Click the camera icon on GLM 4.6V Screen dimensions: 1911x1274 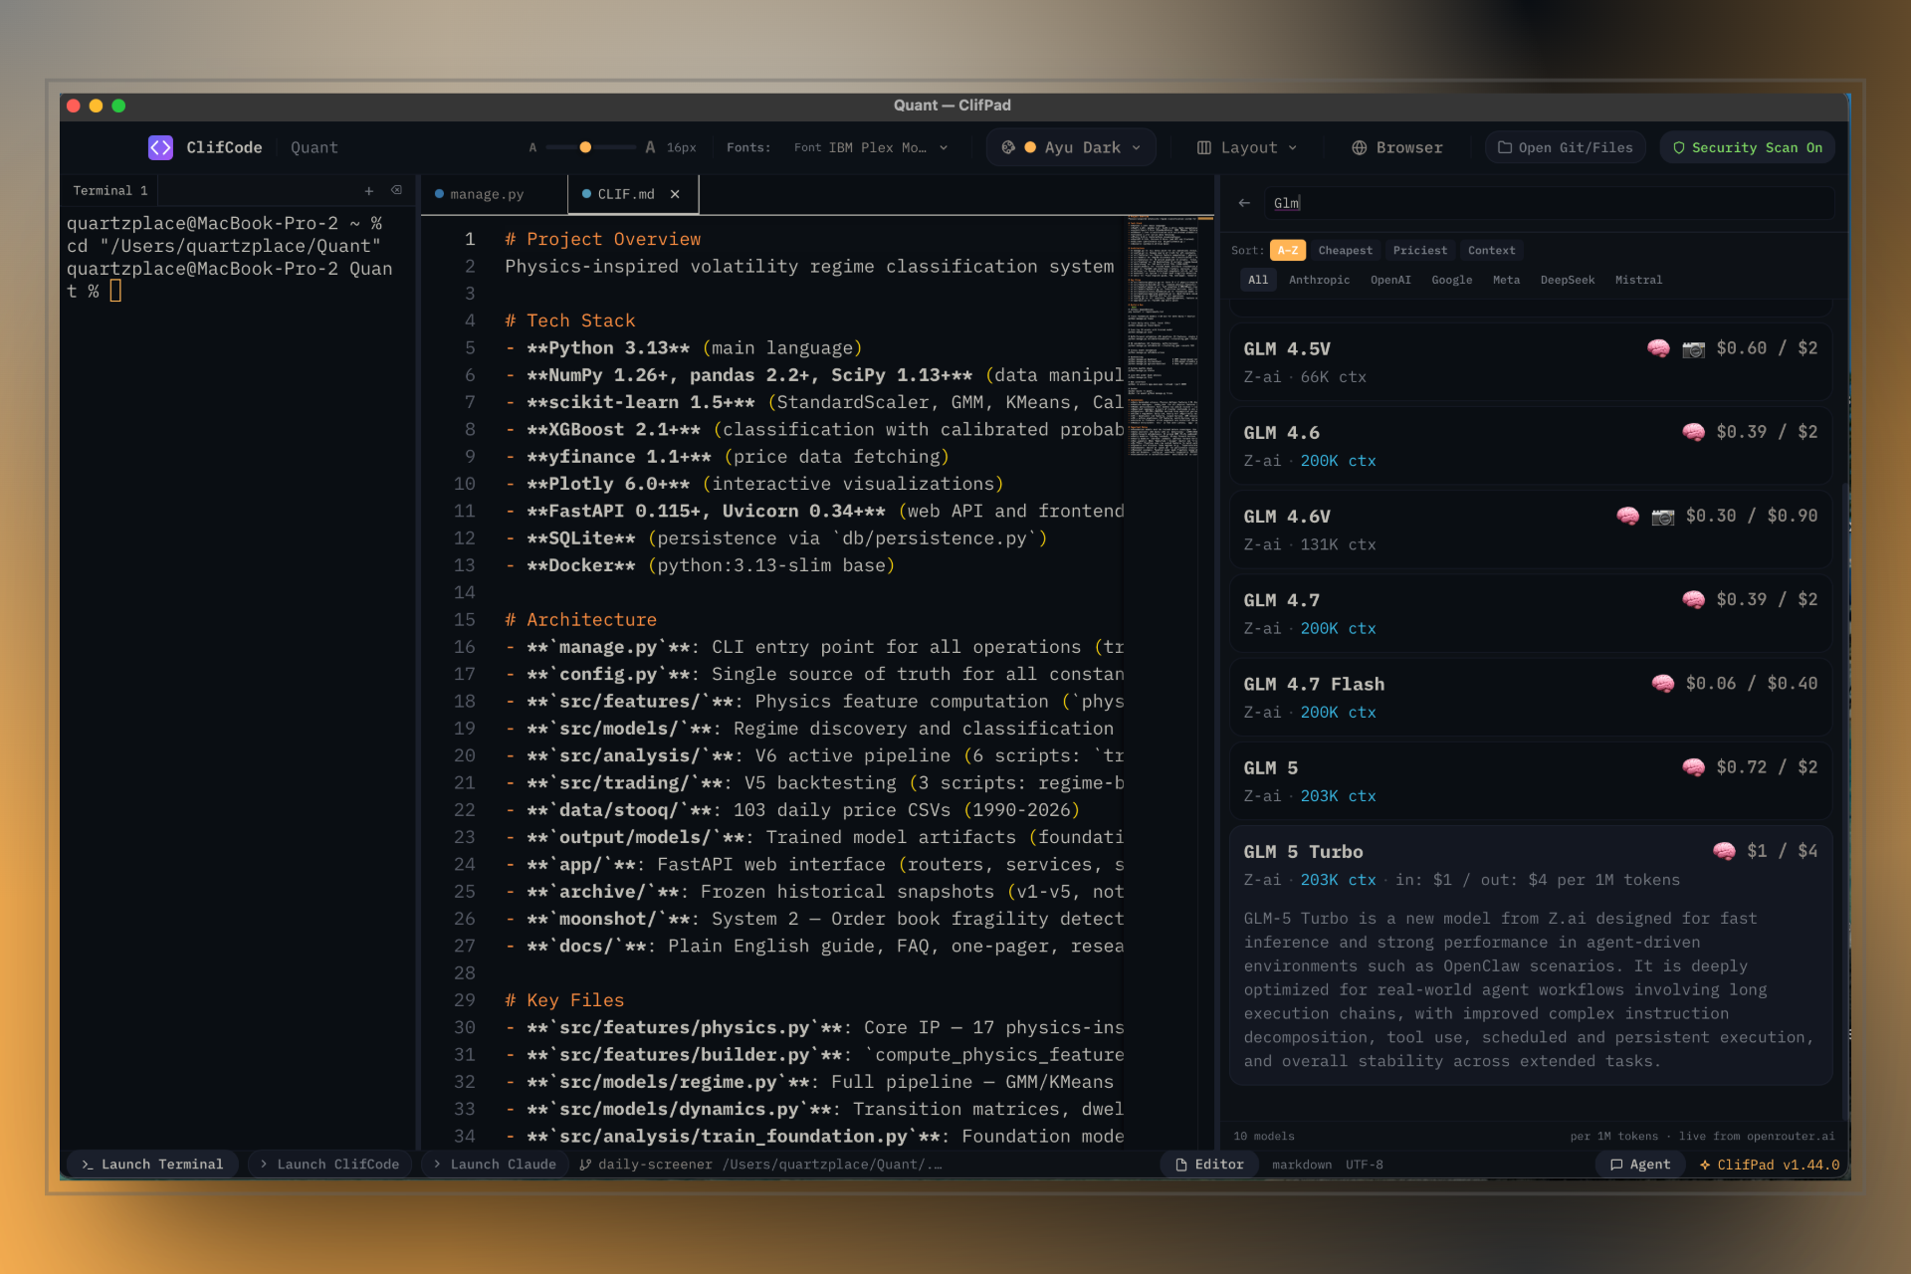click(x=1662, y=517)
